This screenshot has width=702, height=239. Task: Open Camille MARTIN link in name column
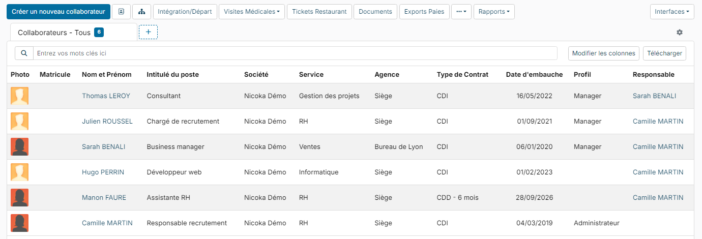[x=107, y=223]
